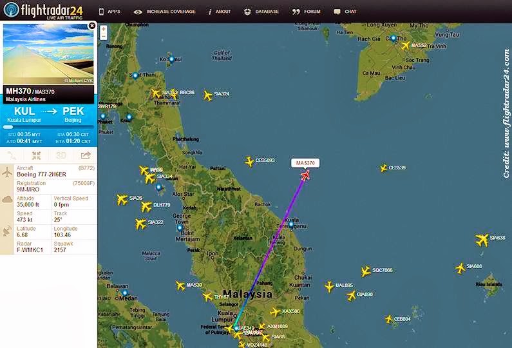Open the Apps menu

coord(109,12)
